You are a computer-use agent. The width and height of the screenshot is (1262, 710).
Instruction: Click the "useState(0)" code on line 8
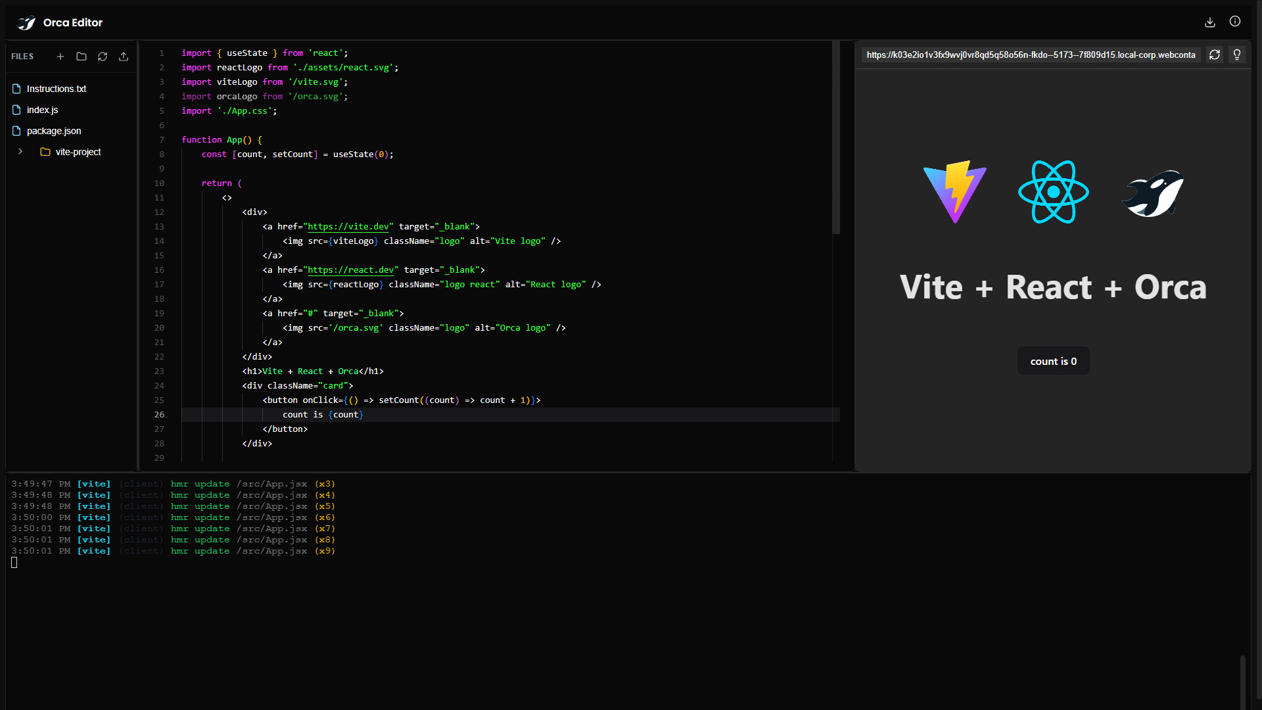361,154
